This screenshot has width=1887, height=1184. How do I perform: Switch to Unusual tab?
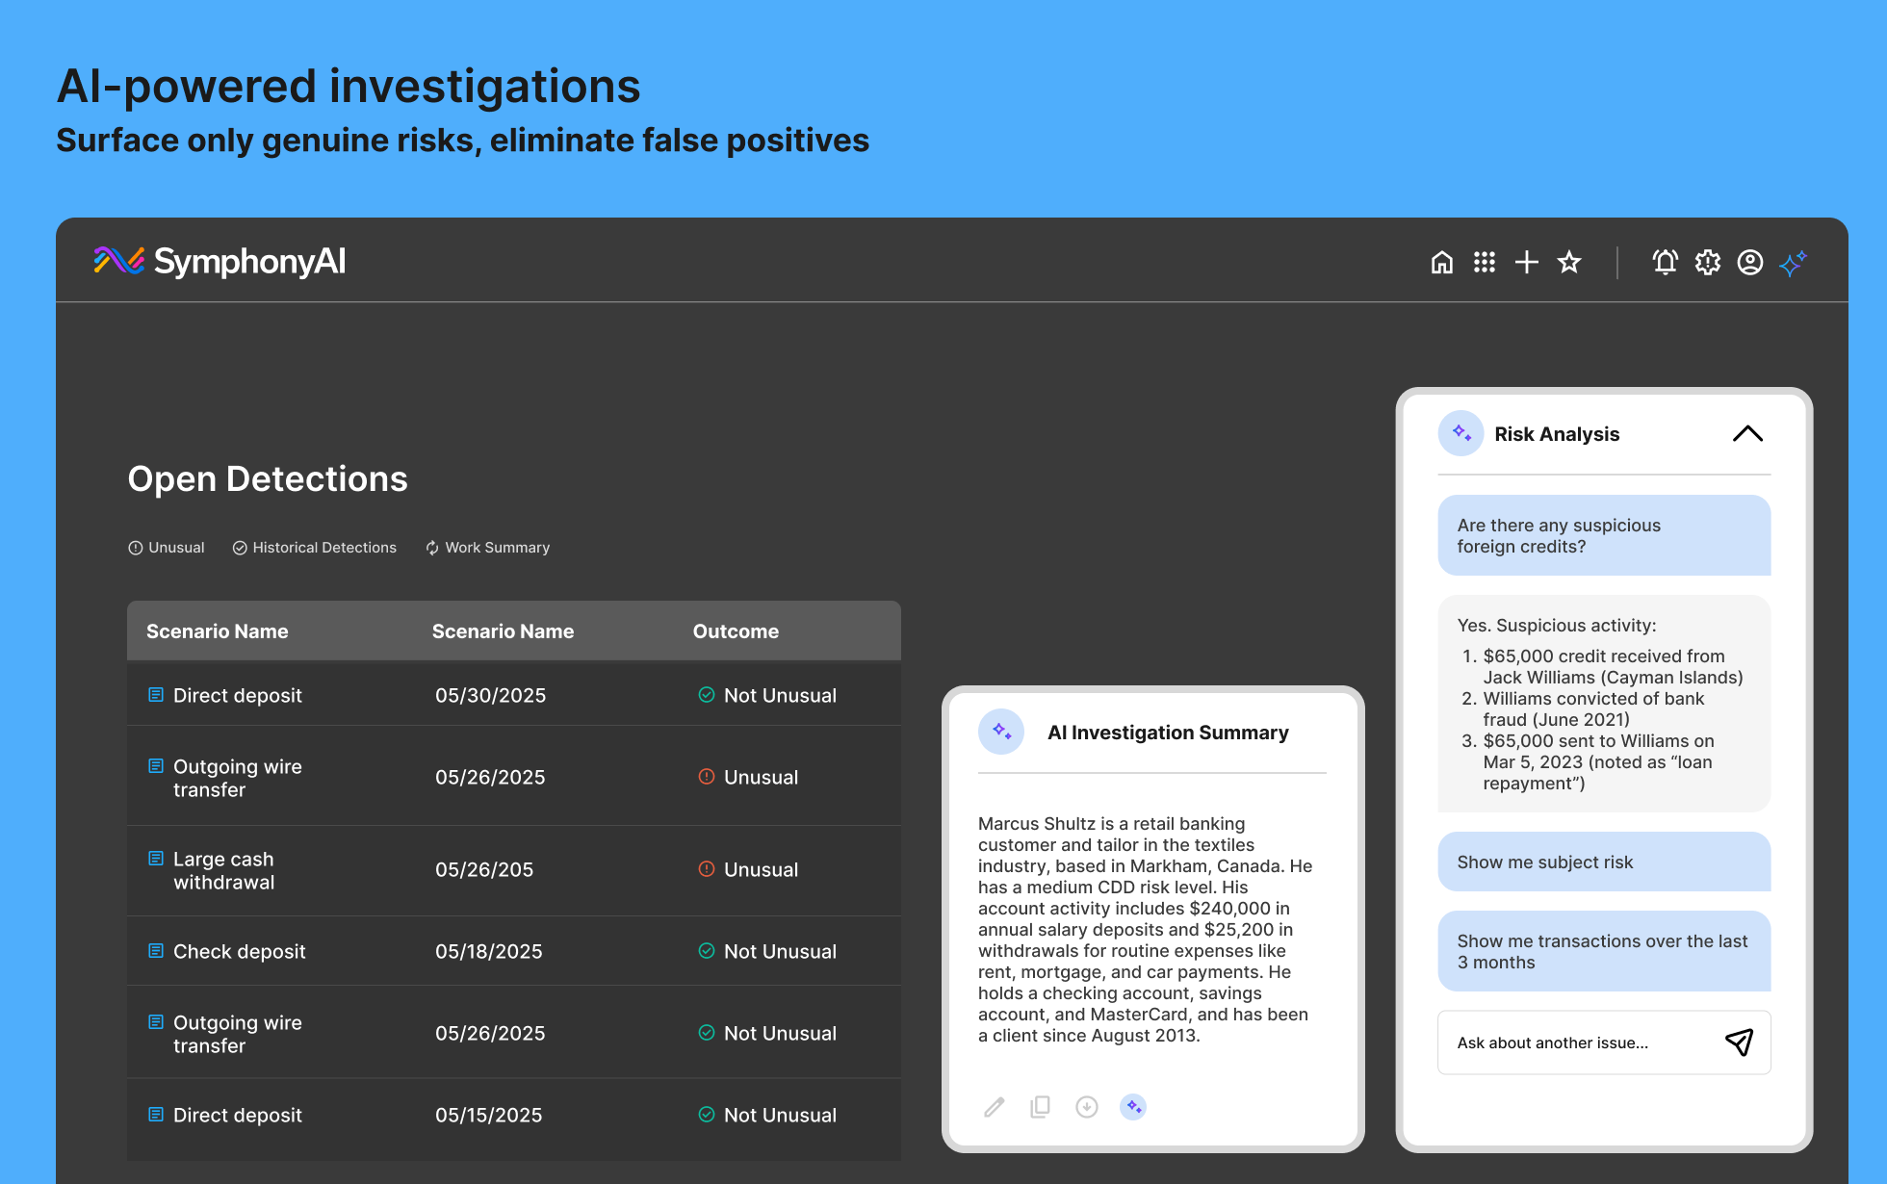coord(167,548)
